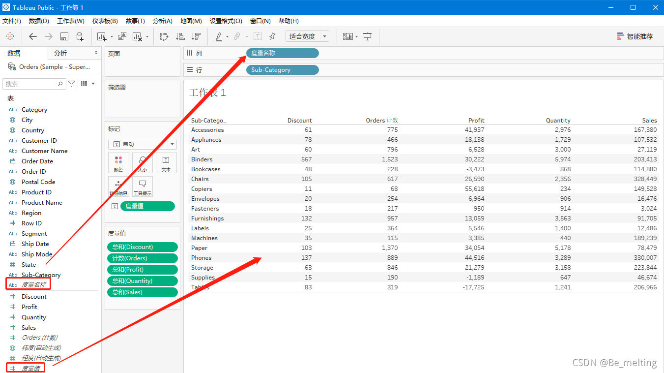664x373 pixels.
Task: Expand the clear sheet dropdown arrow
Action: [x=147, y=37]
